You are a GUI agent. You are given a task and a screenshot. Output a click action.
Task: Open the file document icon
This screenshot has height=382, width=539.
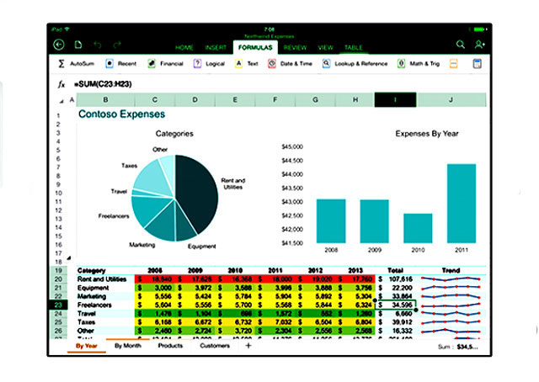[78, 45]
